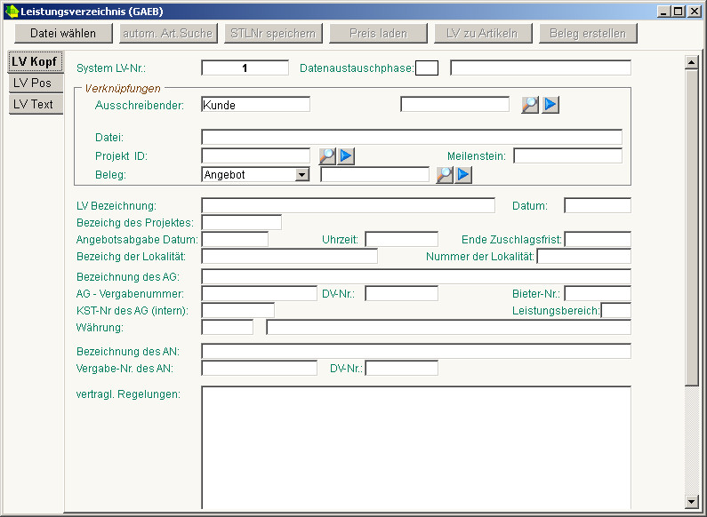Viewport: 707px width, 517px height.
Task: Click the Bezeichg des Projektes field
Action: click(241, 222)
